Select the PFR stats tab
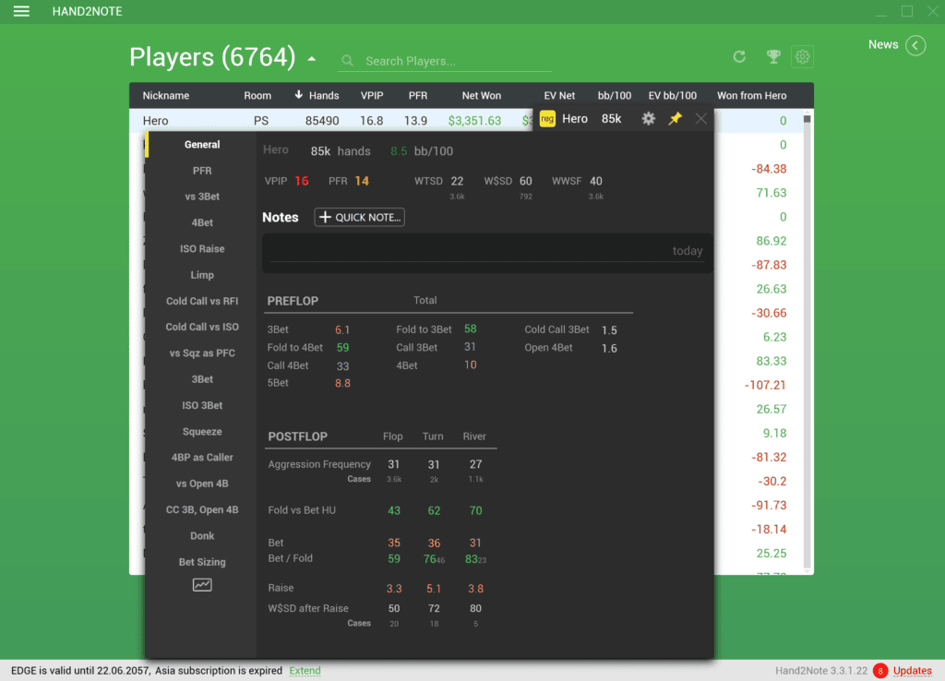Screen dimensions: 945x681 tap(202, 171)
